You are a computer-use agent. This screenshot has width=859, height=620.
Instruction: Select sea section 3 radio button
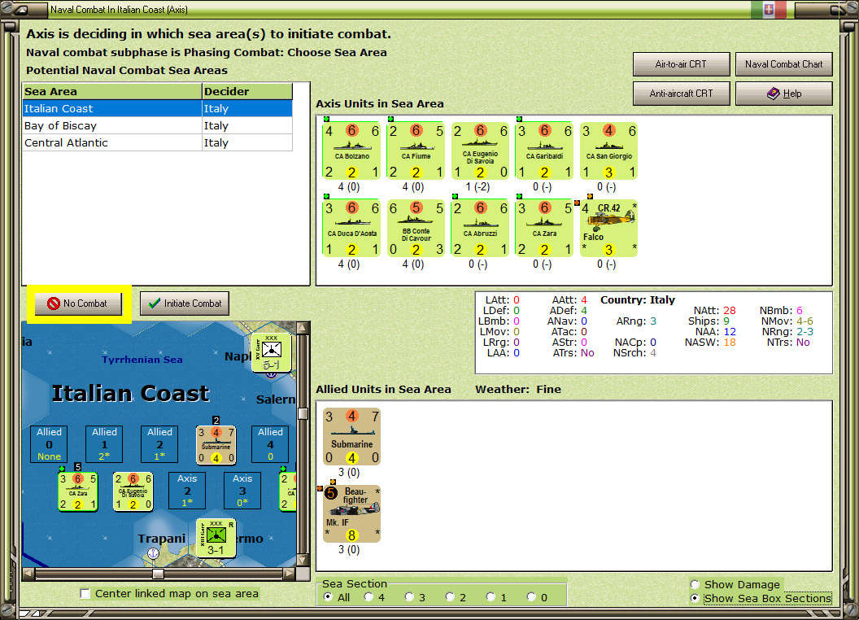409,597
